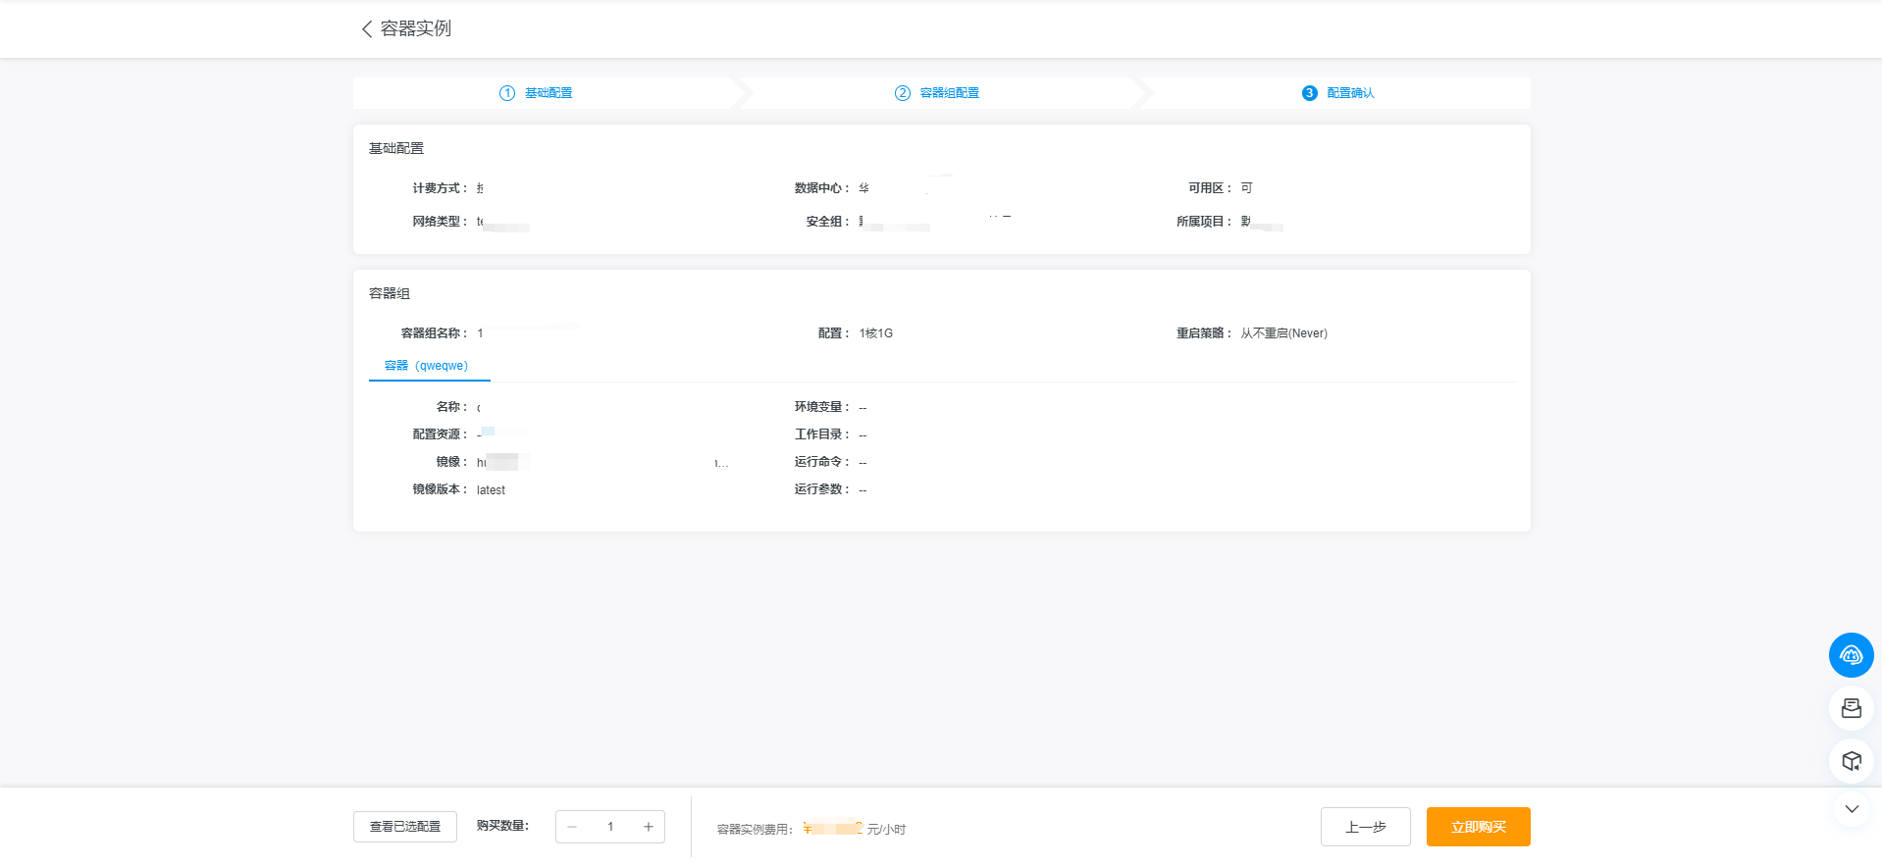This screenshot has height=866, width=1882.
Task: Focus the 购买数量 quantity input field
Action: 610,827
